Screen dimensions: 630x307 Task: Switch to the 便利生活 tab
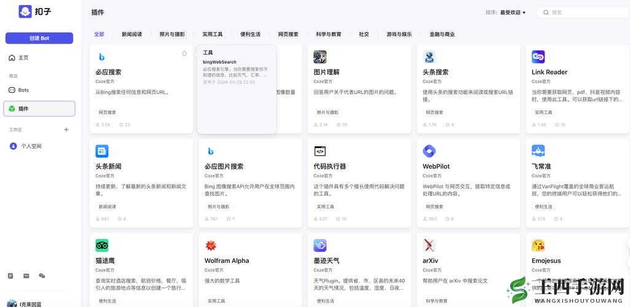tap(250, 34)
